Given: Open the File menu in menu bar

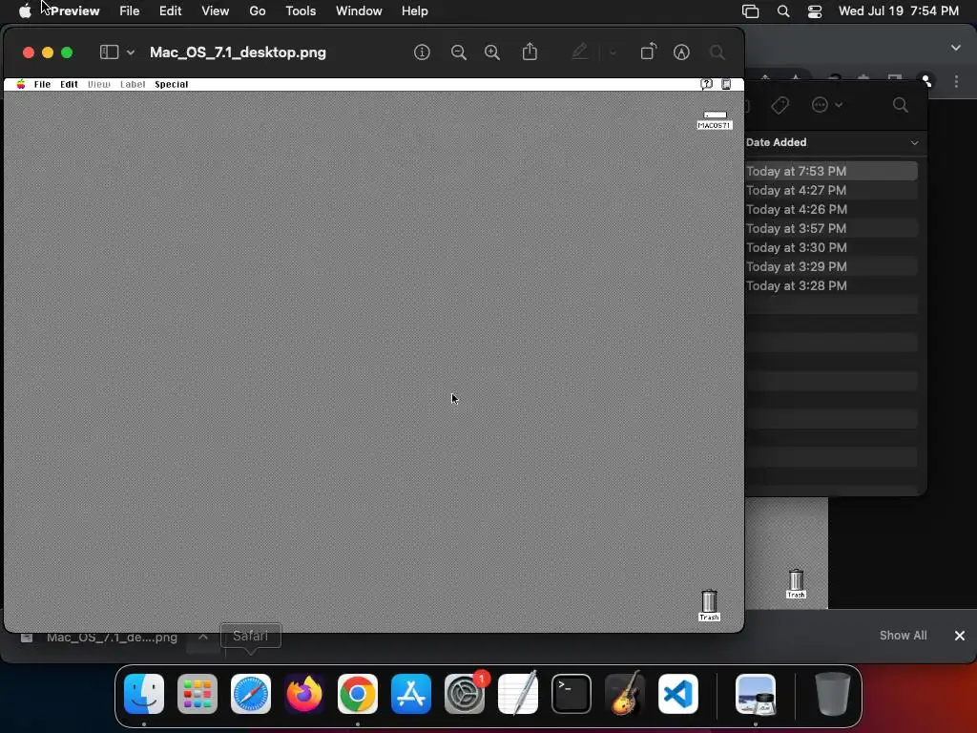Looking at the screenshot, I should [x=130, y=11].
